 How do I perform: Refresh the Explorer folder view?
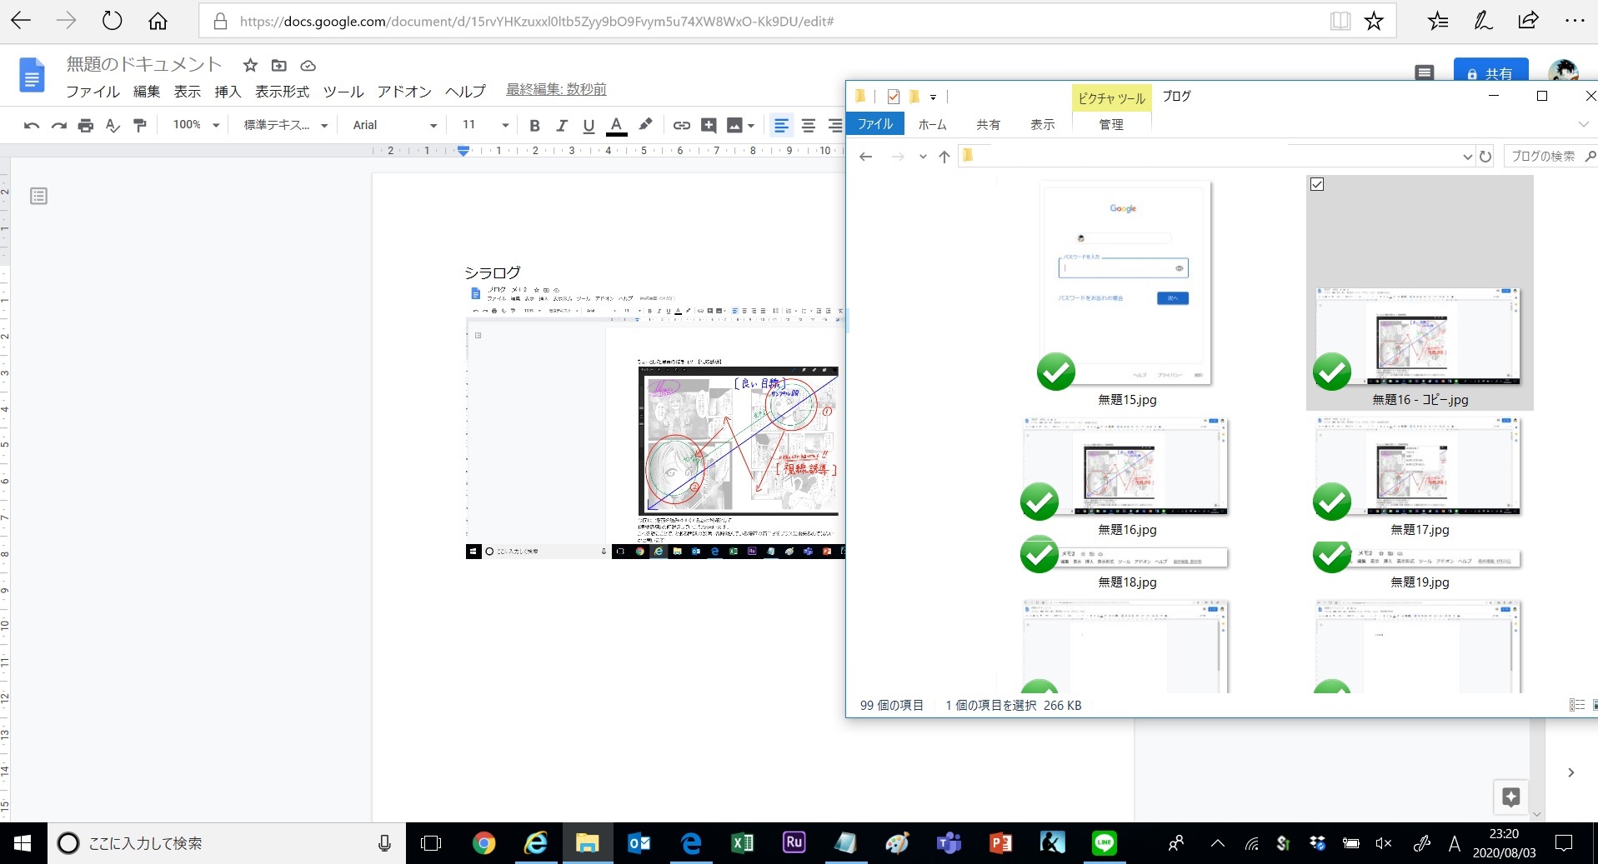point(1485,157)
